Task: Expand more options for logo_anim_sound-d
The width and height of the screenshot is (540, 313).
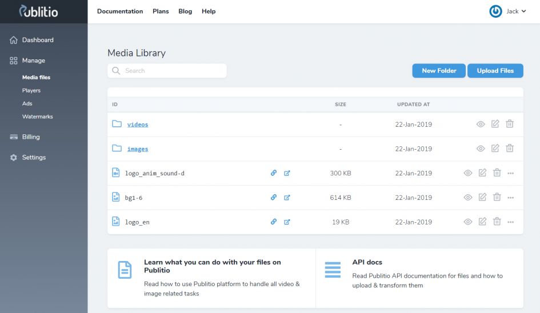Action: pos(510,173)
